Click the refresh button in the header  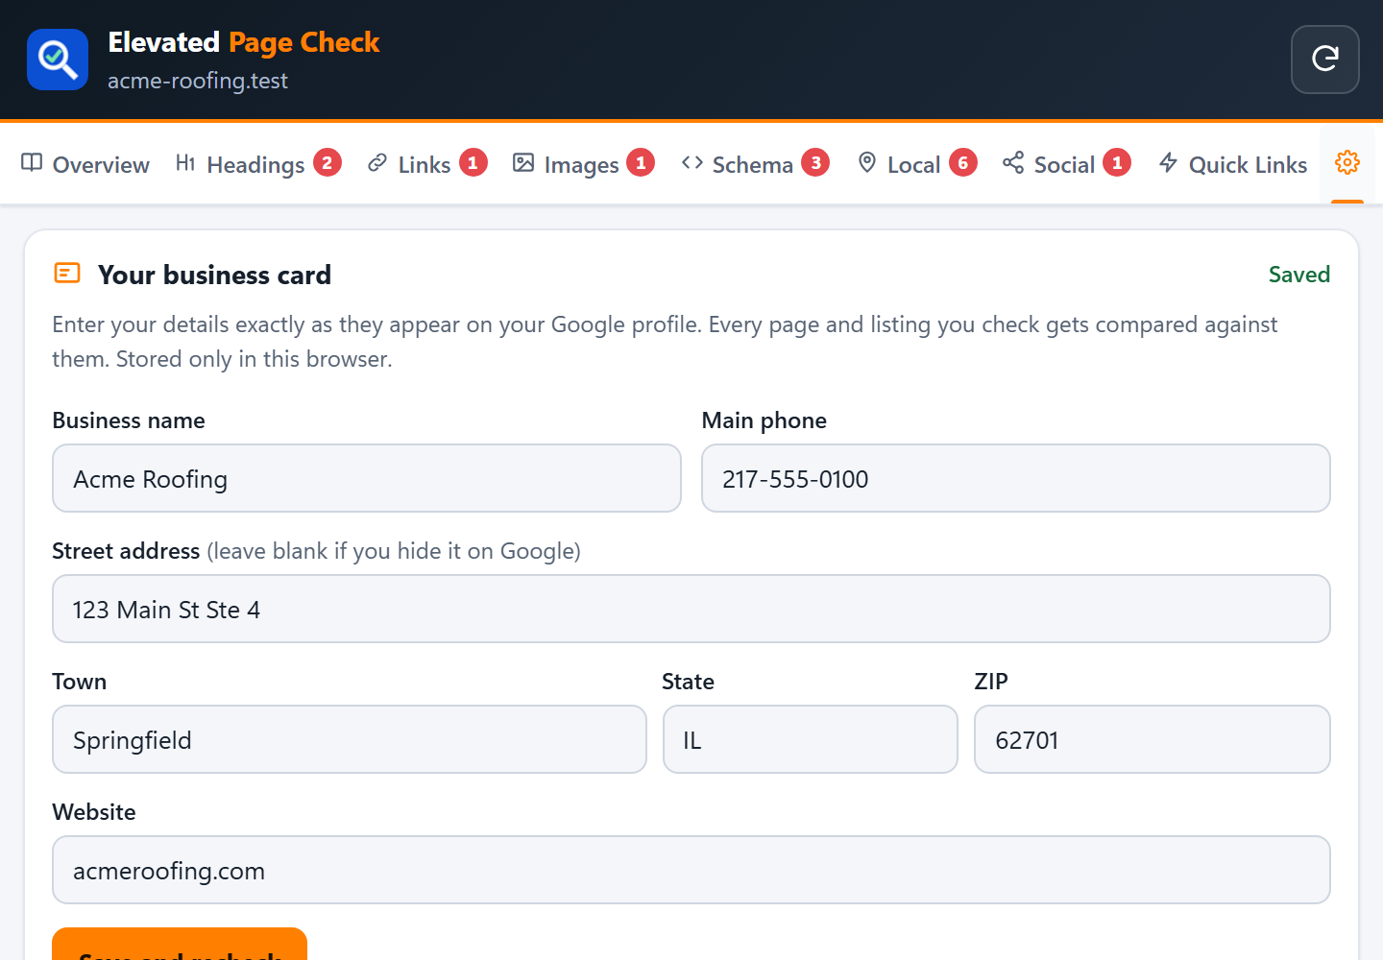[x=1325, y=60]
